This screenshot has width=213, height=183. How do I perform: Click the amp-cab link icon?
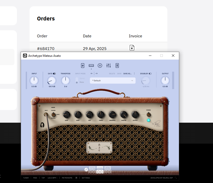[86, 170]
